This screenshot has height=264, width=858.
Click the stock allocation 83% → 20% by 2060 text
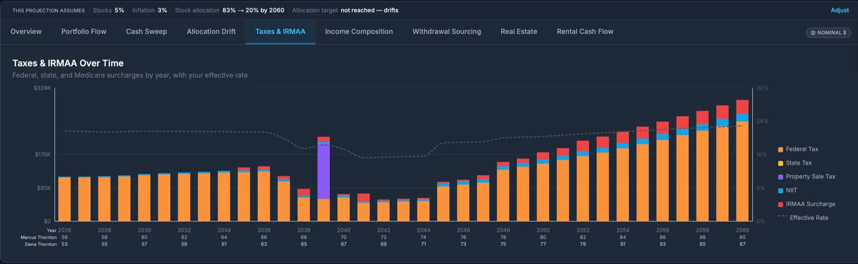point(229,10)
